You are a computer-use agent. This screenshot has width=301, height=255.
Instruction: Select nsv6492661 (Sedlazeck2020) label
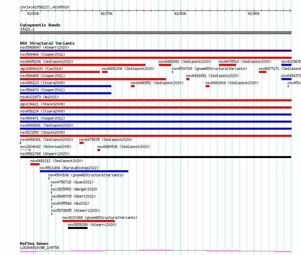[x=47, y=125]
